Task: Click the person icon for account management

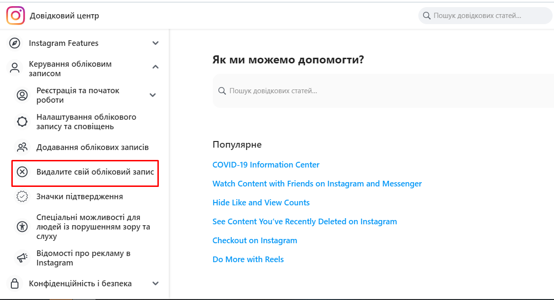Action: point(14,68)
